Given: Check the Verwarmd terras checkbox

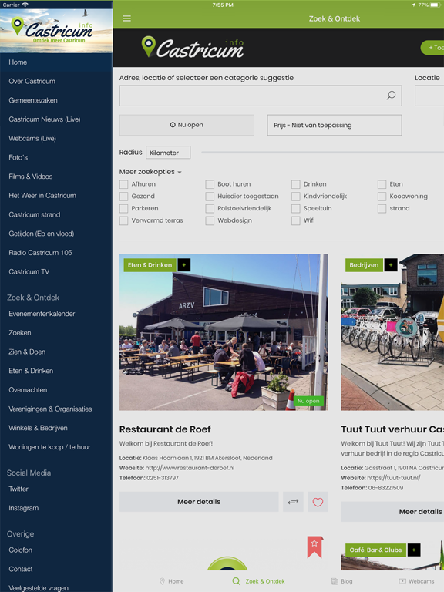Looking at the screenshot, I should pos(123,220).
